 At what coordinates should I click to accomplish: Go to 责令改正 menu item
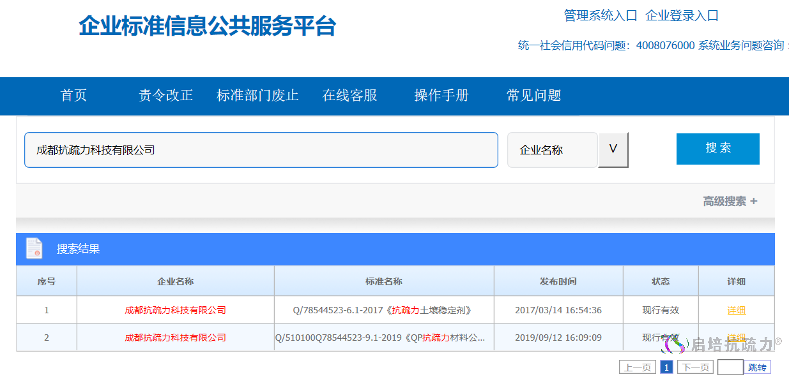pyautogui.click(x=165, y=96)
